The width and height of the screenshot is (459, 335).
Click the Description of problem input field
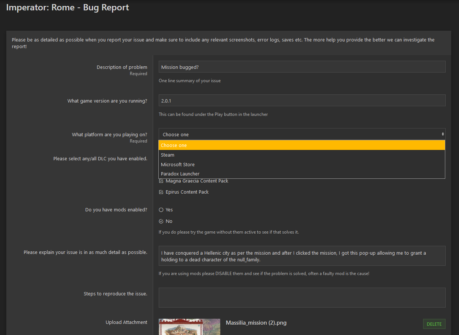[302, 67]
